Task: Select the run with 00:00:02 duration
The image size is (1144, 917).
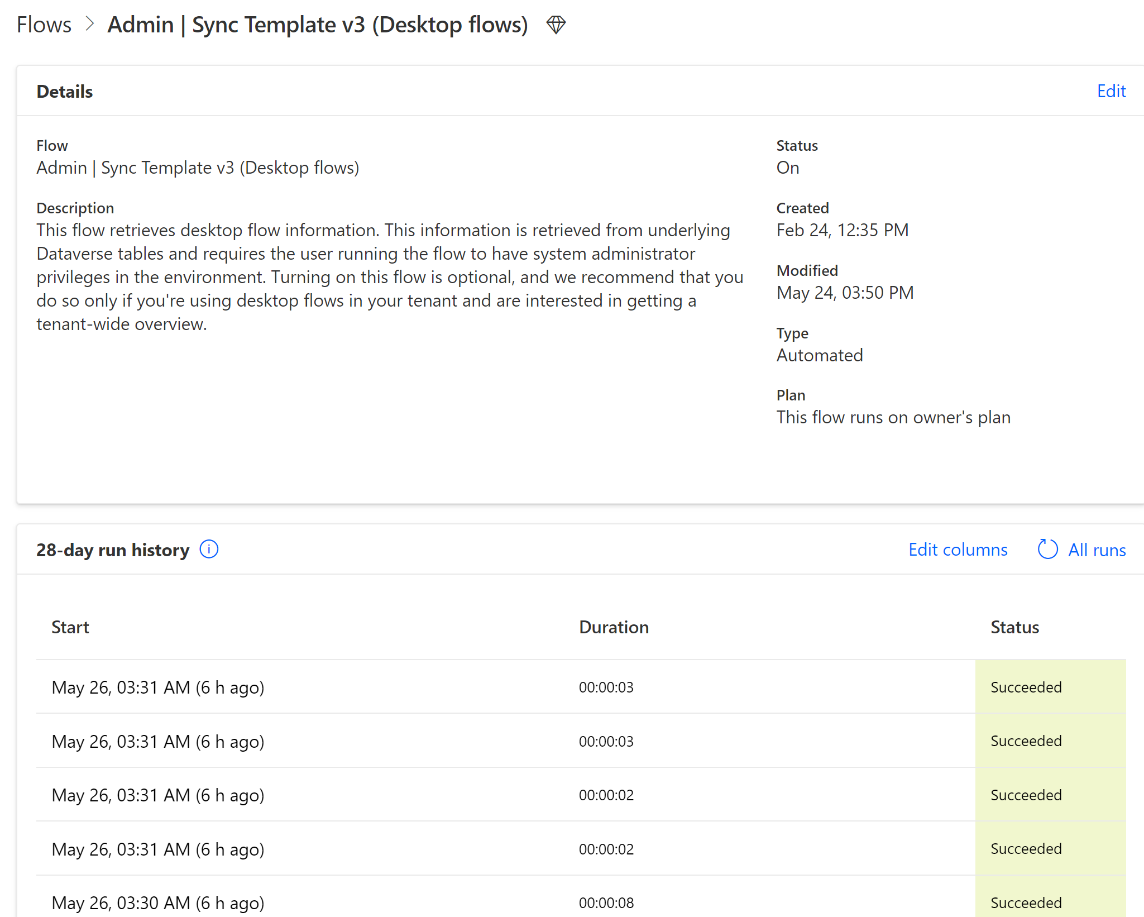Action: 158,795
